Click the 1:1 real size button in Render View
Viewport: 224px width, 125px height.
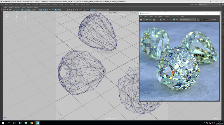[170, 19]
